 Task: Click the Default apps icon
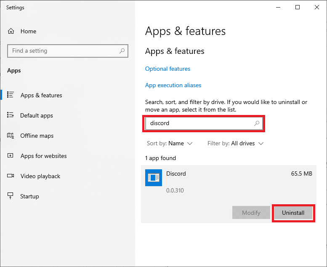11,115
